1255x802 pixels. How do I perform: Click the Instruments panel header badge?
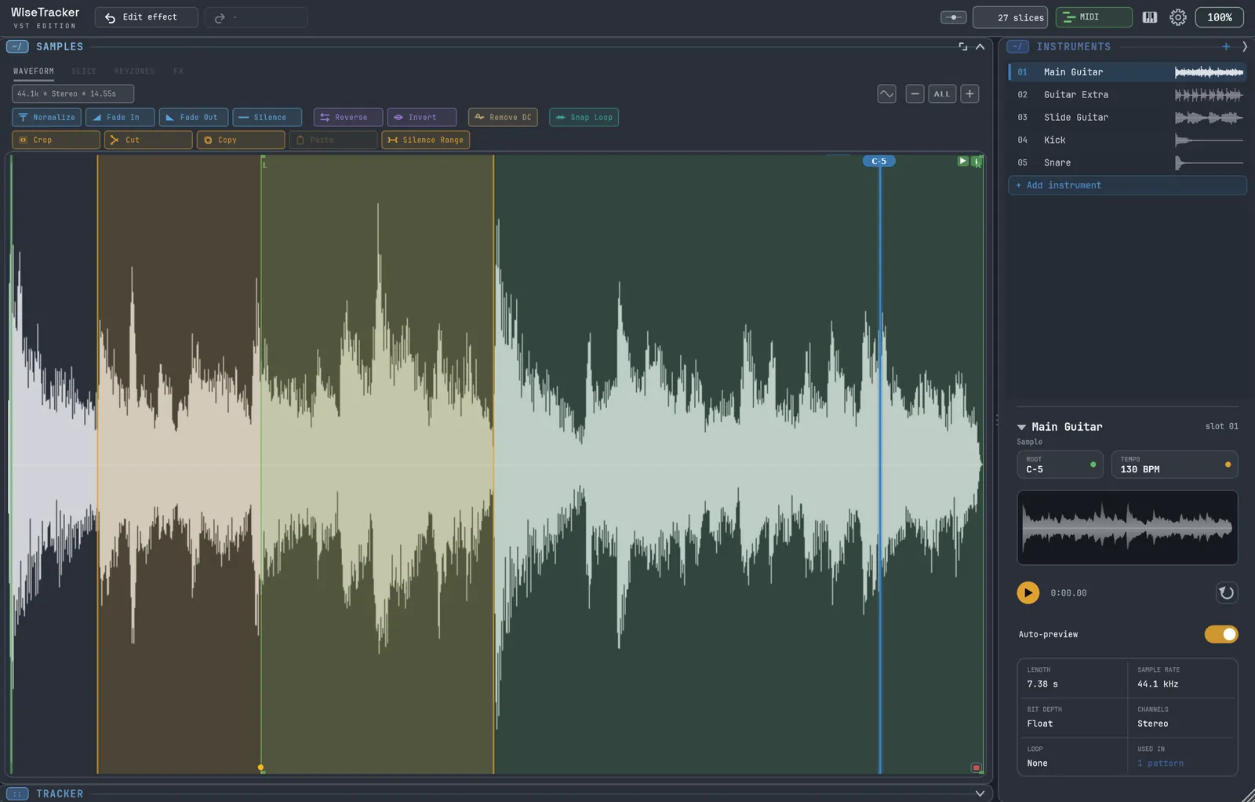pyautogui.click(x=1018, y=46)
